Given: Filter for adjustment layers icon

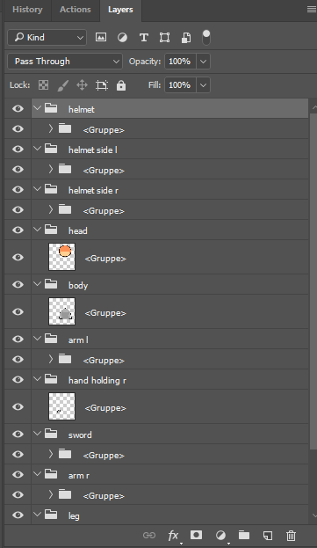Looking at the screenshot, I should tap(122, 38).
